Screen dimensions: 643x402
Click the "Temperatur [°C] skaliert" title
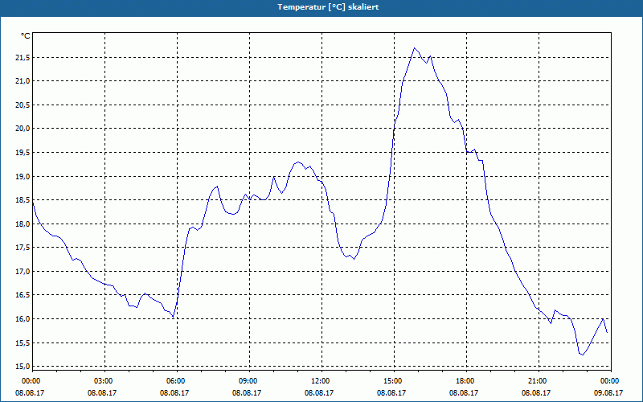[x=328, y=7]
